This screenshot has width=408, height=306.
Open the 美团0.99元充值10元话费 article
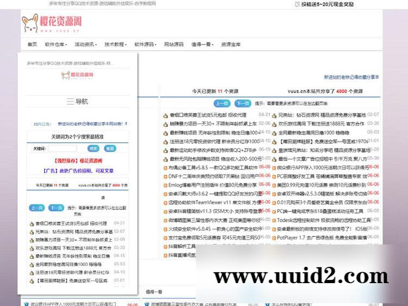point(322,186)
